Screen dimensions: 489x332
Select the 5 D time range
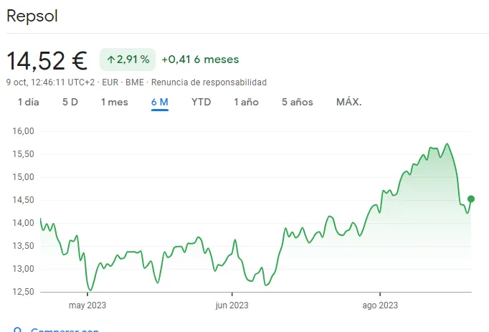pyautogui.click(x=70, y=102)
